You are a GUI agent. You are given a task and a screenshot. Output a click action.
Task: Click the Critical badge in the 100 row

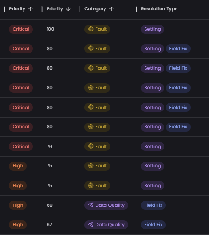click(x=21, y=29)
